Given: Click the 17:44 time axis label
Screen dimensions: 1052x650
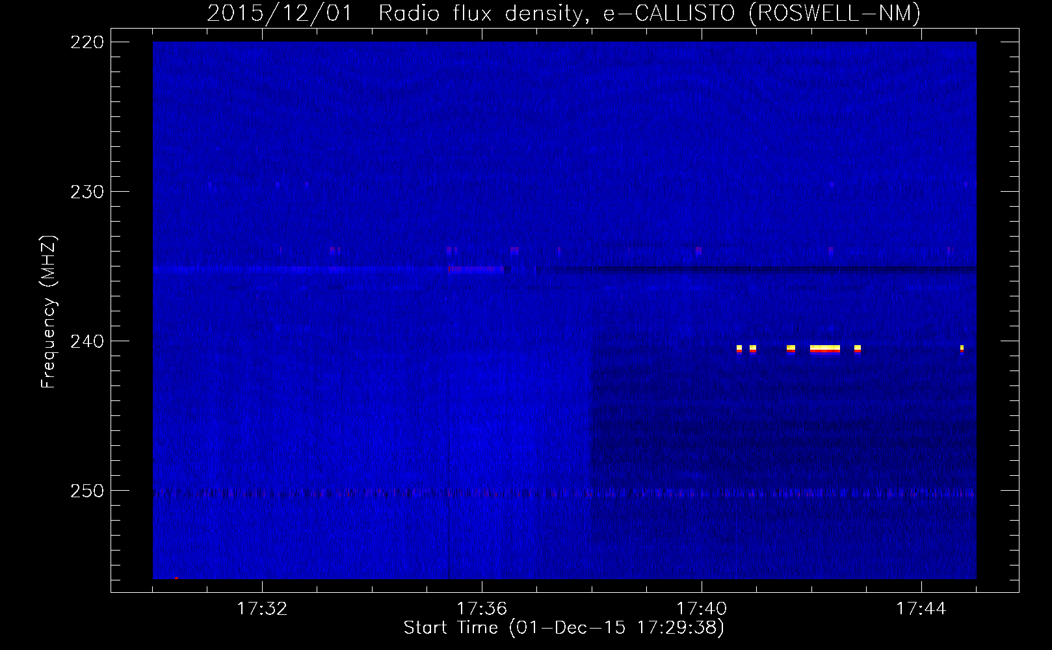Looking at the screenshot, I should click(x=921, y=609).
